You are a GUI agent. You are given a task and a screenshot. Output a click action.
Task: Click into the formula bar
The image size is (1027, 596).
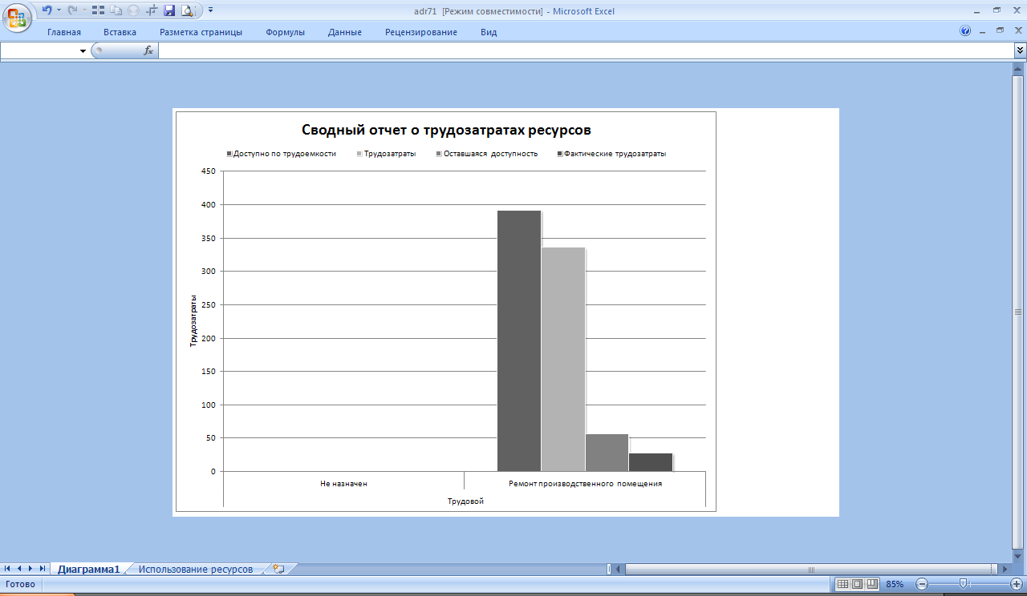coord(586,50)
